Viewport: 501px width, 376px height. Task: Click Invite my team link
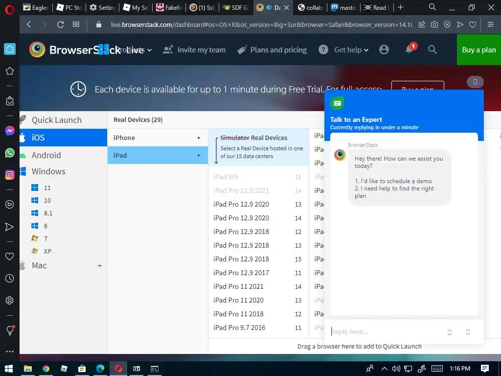(194, 50)
